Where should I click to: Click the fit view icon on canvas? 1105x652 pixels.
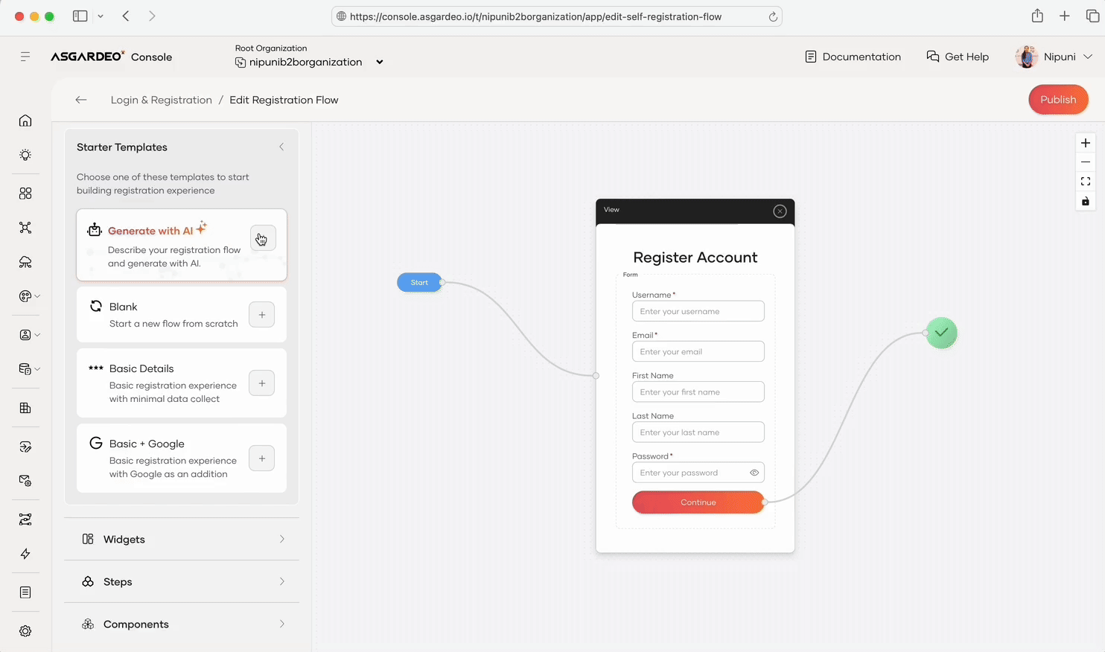1085,182
